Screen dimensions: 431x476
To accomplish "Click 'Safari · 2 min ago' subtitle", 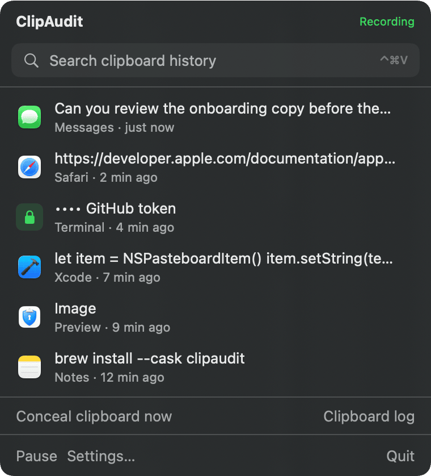I will click(106, 178).
